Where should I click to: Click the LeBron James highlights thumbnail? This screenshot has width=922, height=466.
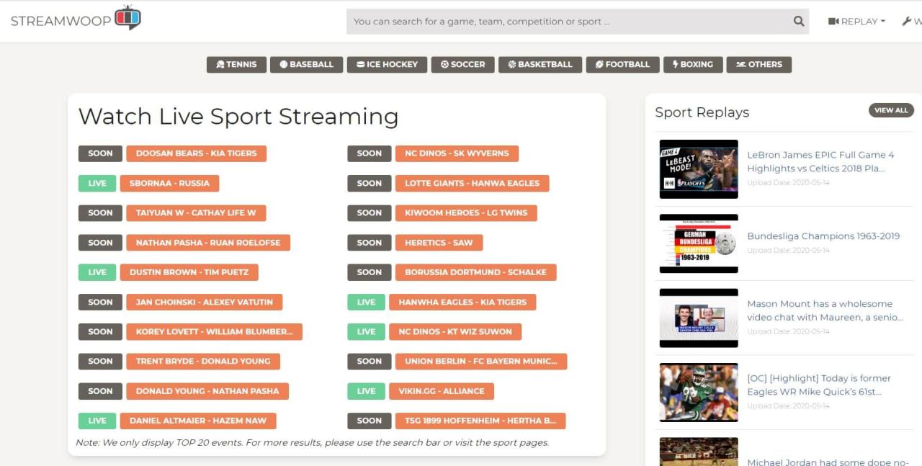pos(698,169)
